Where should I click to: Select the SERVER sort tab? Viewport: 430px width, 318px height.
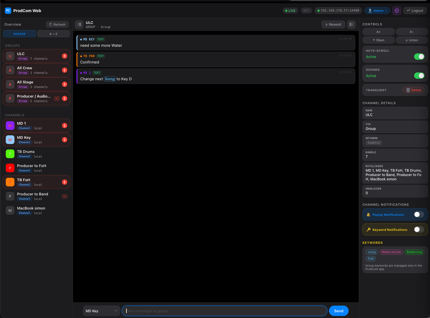coord(20,34)
